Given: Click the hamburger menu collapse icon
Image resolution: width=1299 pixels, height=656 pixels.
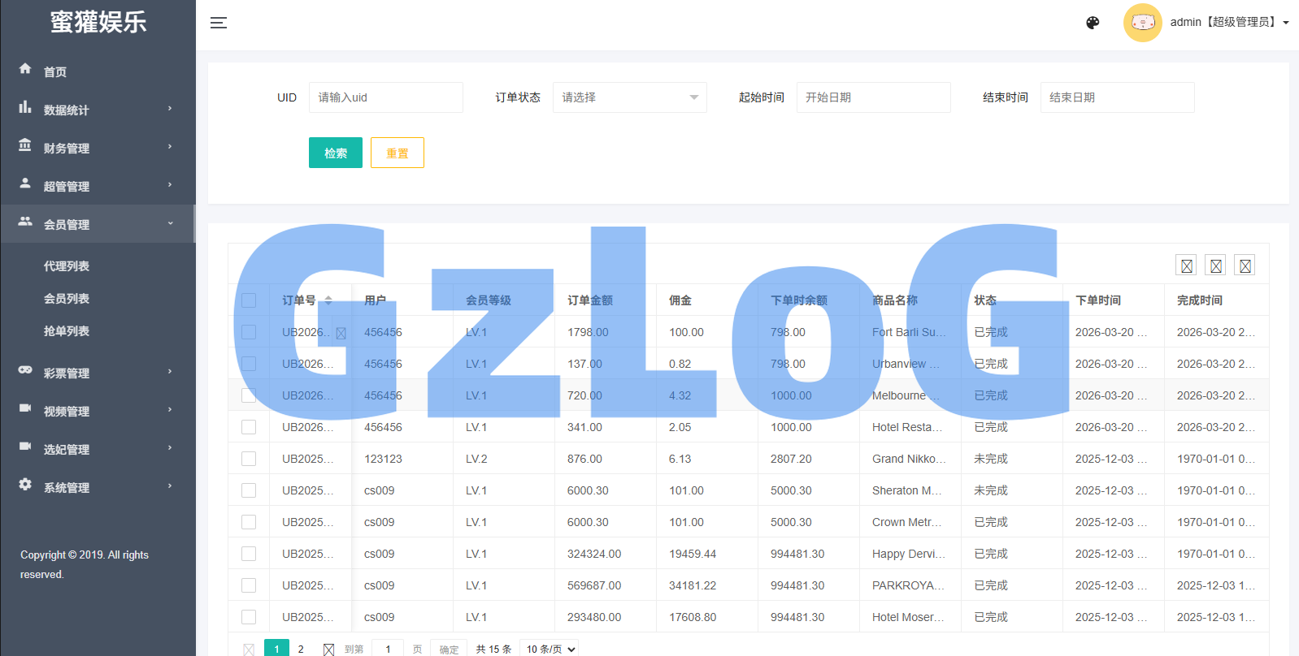Looking at the screenshot, I should coord(219,23).
